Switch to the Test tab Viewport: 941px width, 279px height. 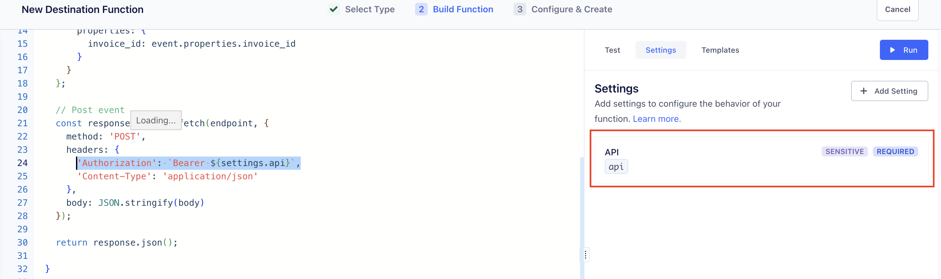coord(612,50)
